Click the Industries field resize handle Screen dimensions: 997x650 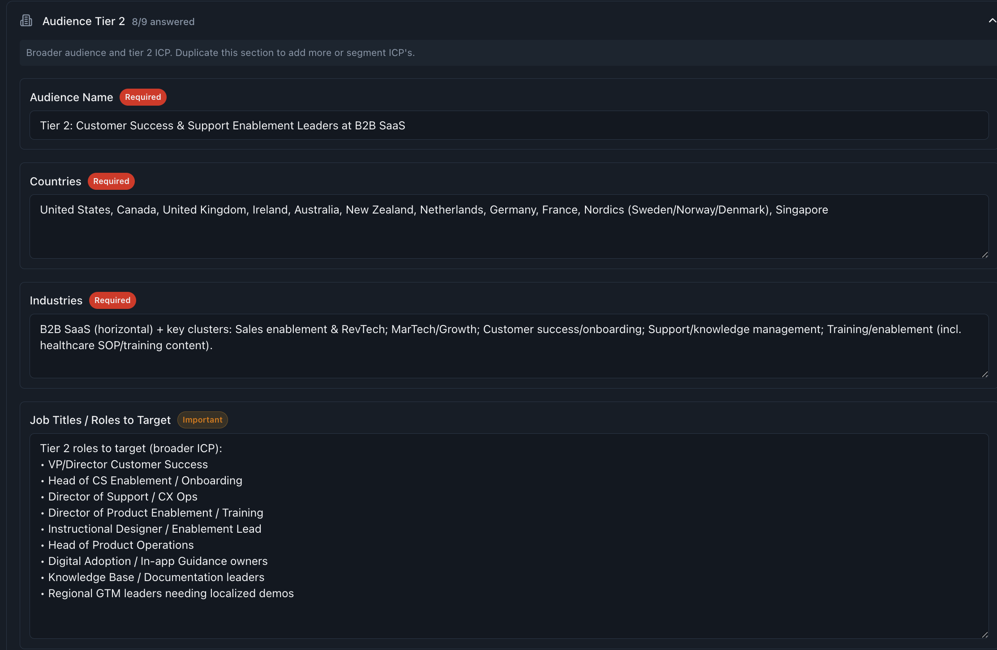(x=984, y=374)
